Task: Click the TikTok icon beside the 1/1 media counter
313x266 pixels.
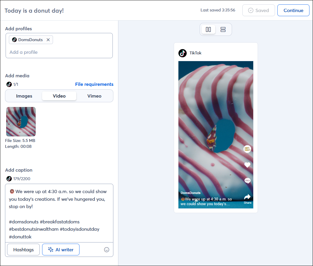Action: pos(9,84)
